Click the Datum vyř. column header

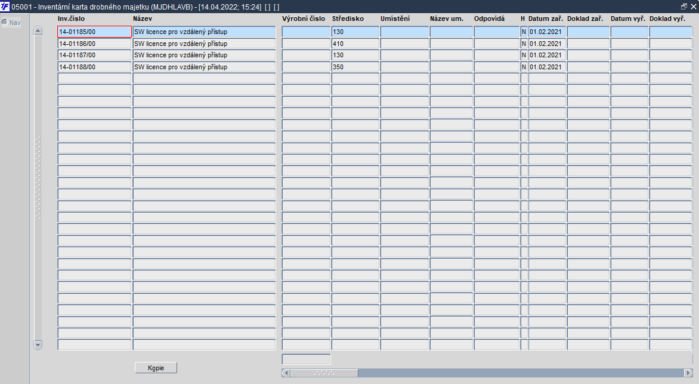[x=627, y=19]
